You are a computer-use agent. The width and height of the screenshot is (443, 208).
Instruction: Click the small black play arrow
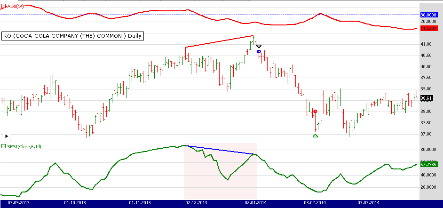pyautogui.click(x=6, y=136)
